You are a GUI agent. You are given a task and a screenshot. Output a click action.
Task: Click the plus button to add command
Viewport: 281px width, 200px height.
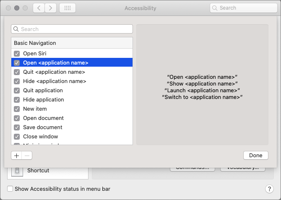16,155
